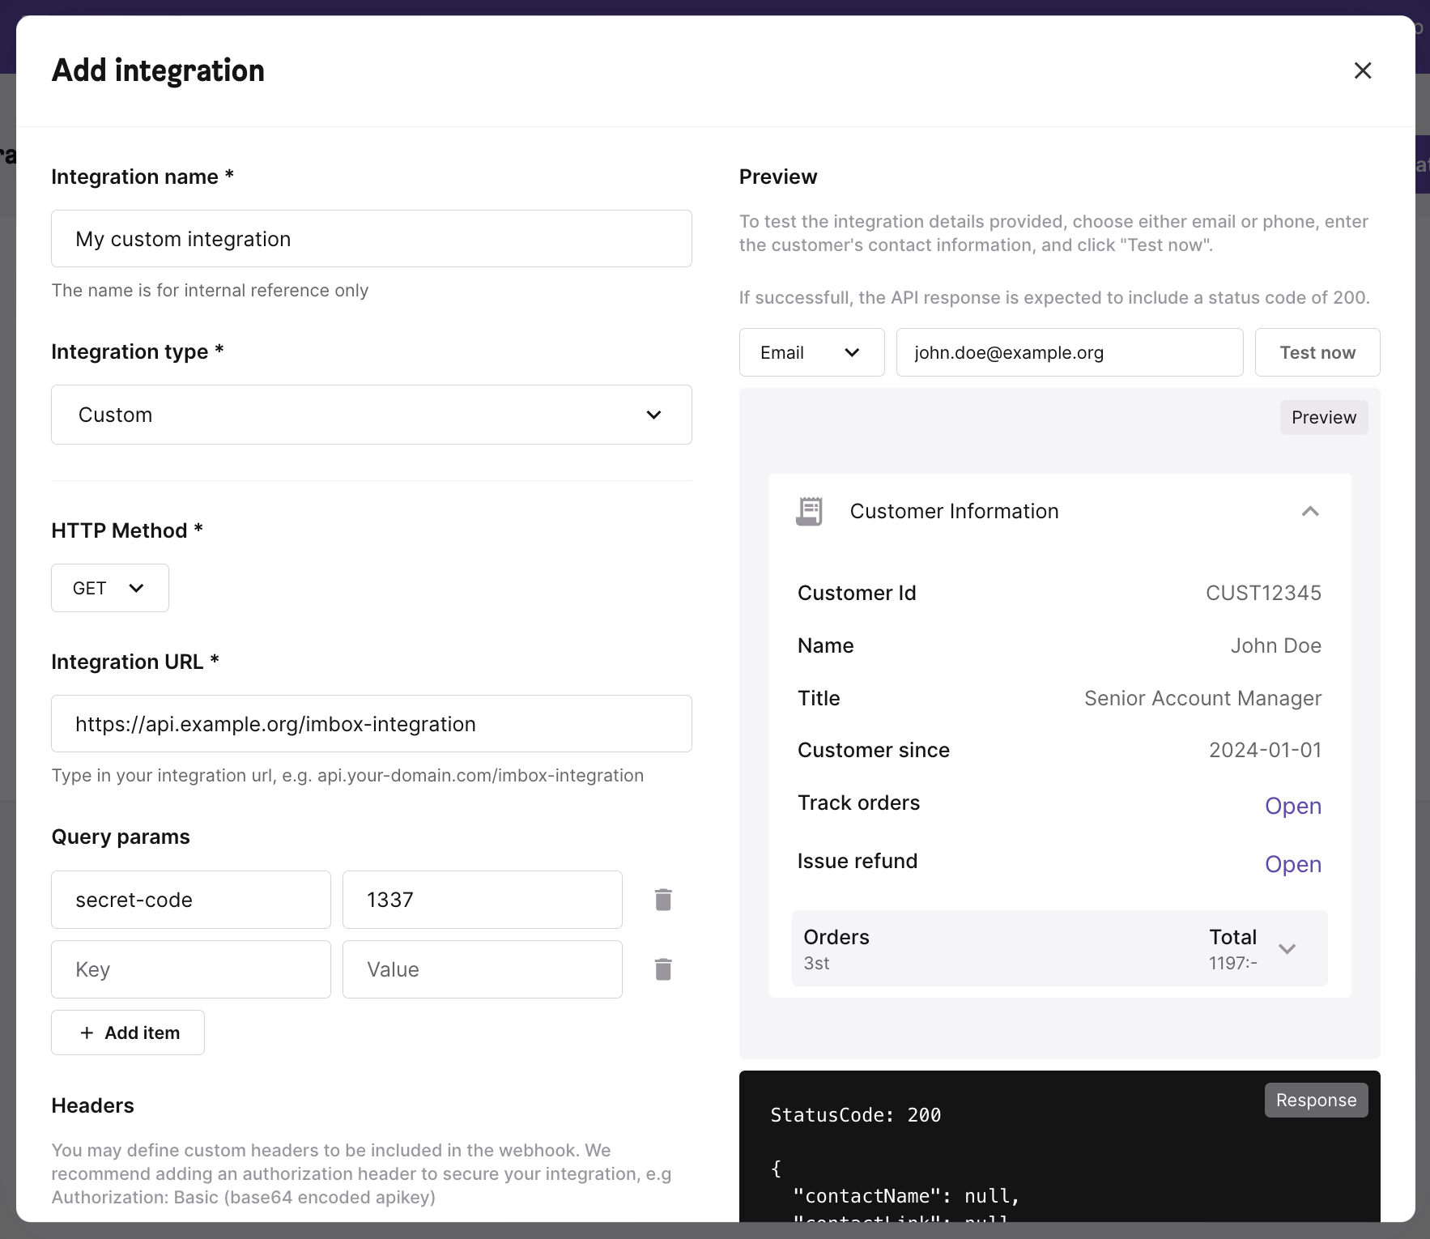Add a new query param item
Image resolution: width=1430 pixels, height=1239 pixels.
coord(127,1032)
